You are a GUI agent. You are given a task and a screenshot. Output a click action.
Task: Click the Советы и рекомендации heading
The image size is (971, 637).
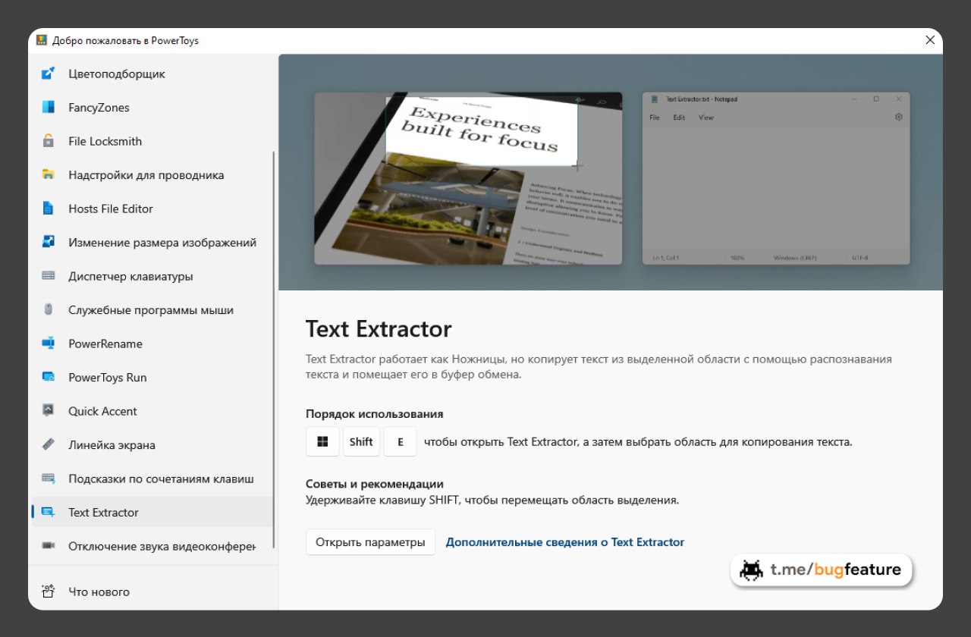tap(375, 484)
